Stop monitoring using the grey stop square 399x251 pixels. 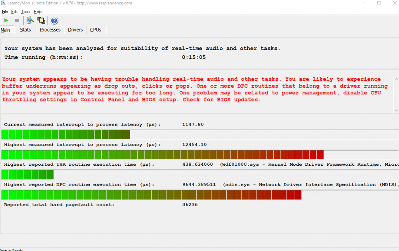[x=17, y=20]
